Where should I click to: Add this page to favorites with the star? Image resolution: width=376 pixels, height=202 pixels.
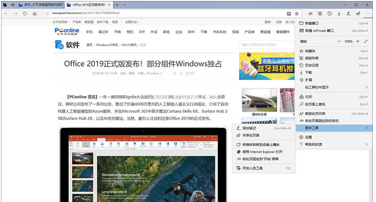(297, 14)
